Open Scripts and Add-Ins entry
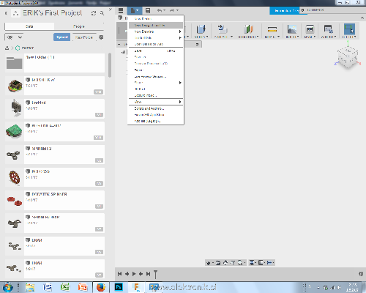 155,108
